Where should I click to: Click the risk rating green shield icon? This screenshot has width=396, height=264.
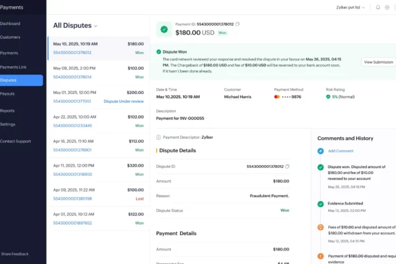pyautogui.click(x=328, y=97)
